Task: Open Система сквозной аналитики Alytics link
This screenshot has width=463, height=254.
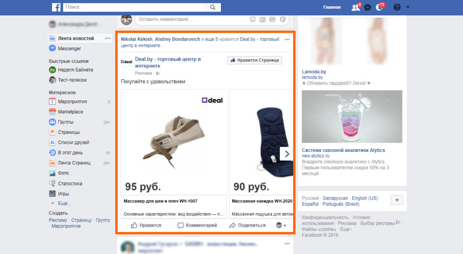Action: coord(343,150)
